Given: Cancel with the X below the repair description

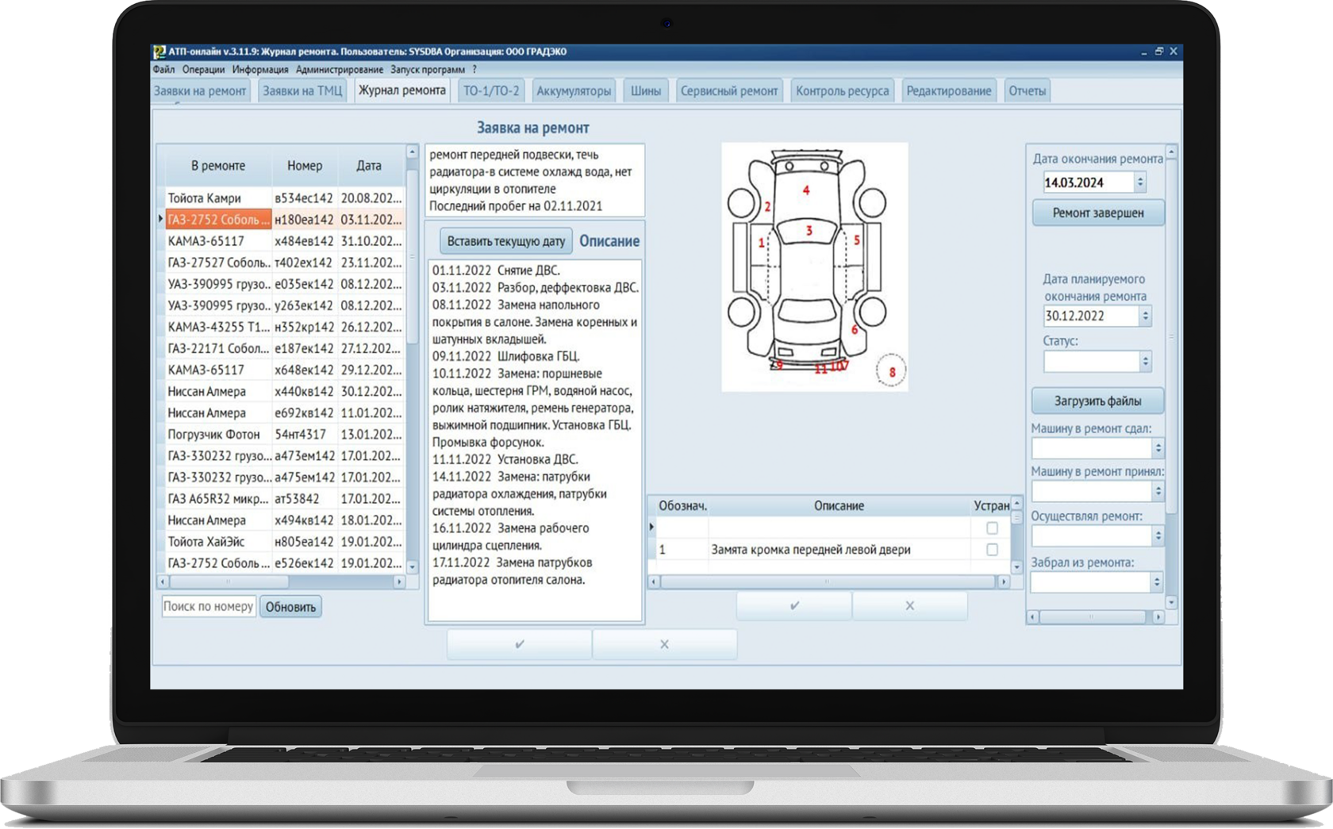Looking at the screenshot, I should pos(664,644).
